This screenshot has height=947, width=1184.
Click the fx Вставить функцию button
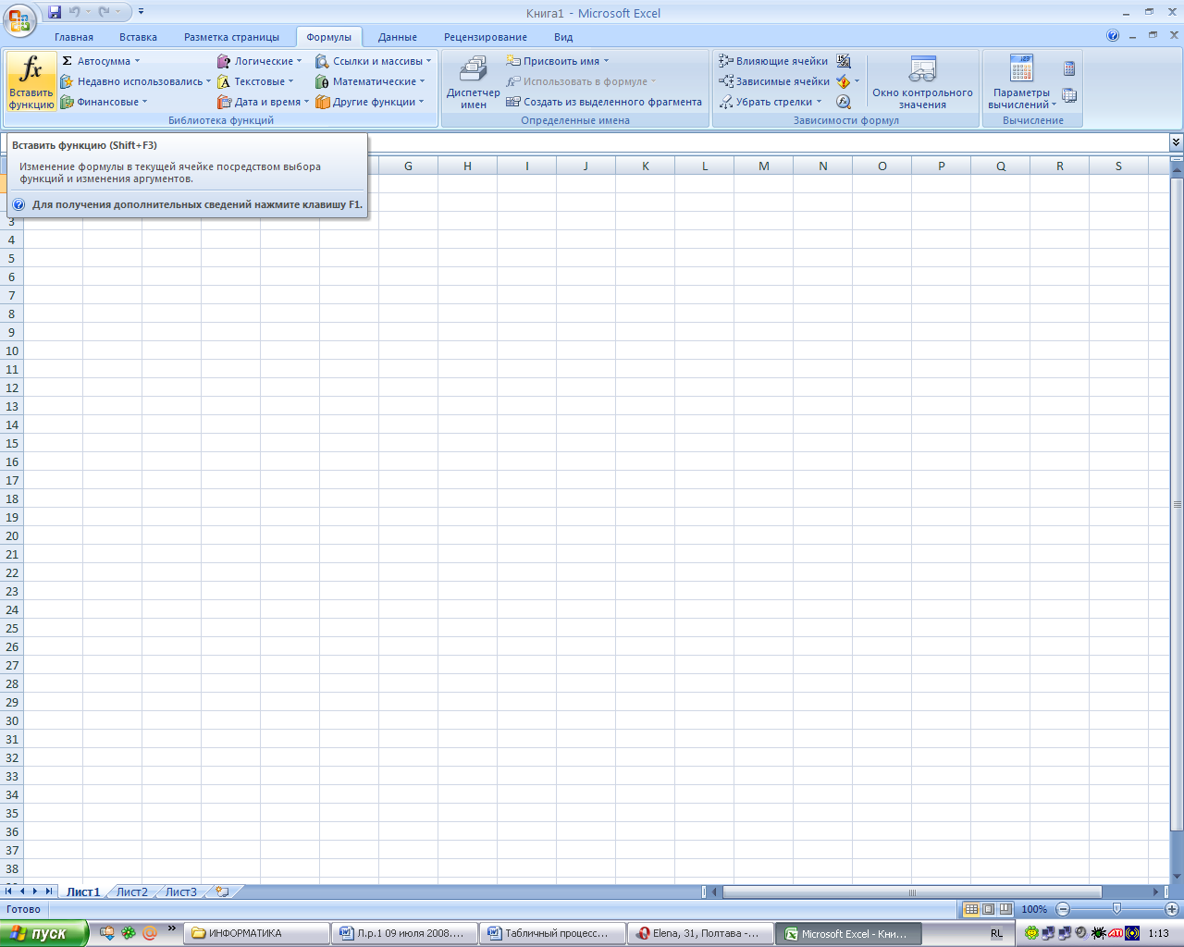coord(31,81)
